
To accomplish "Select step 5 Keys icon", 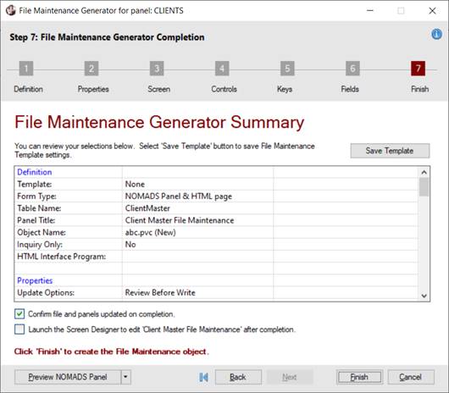I will (x=287, y=69).
